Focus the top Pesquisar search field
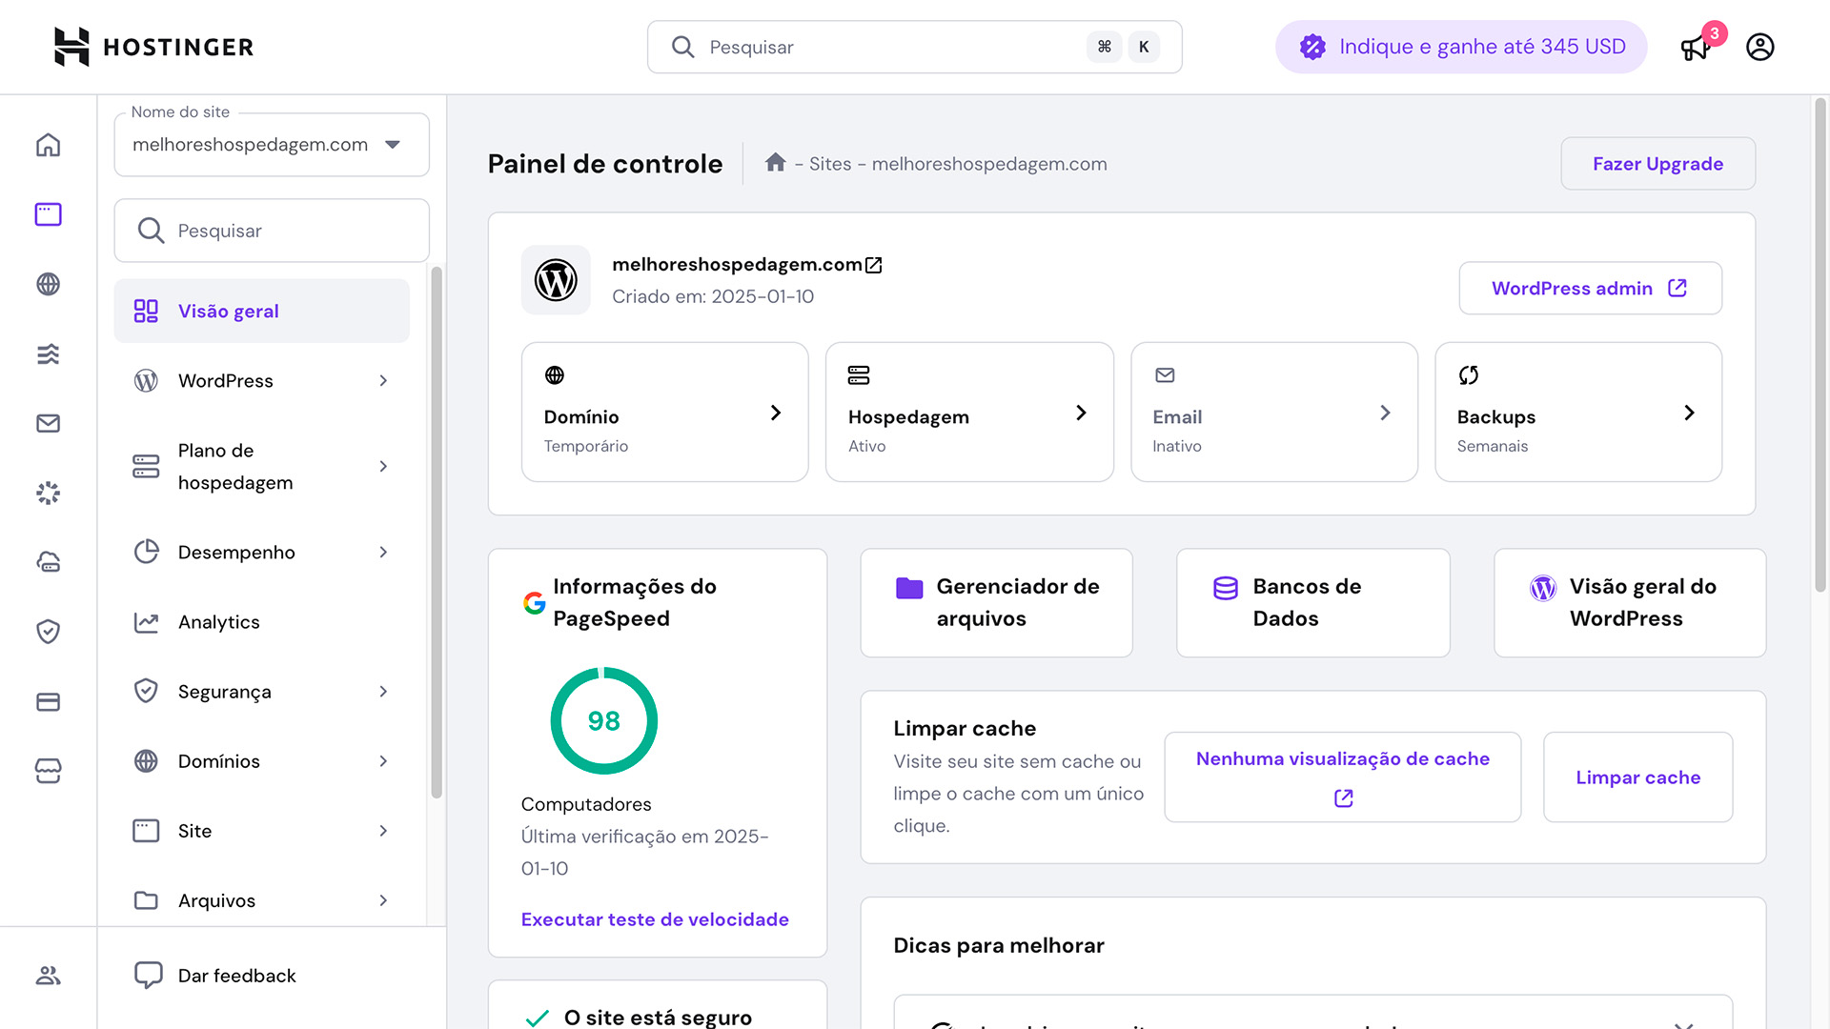Image resolution: width=1830 pixels, height=1029 pixels. pos(915,47)
